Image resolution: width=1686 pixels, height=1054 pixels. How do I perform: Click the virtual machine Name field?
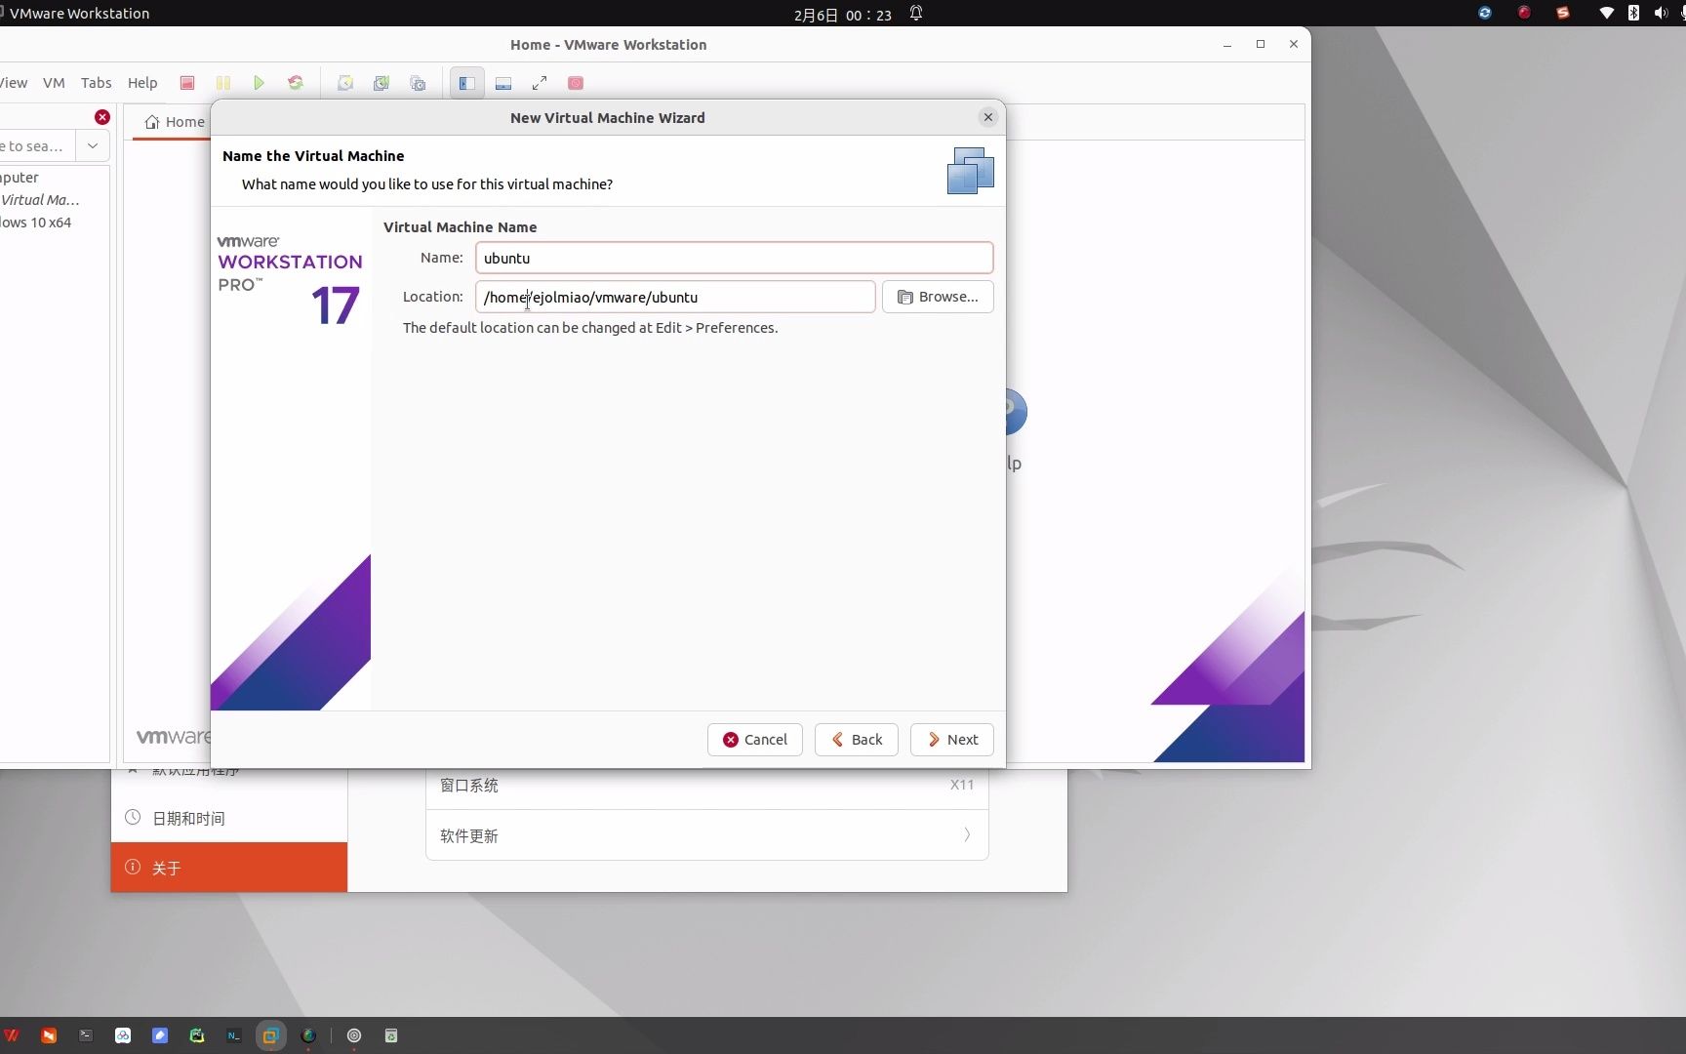tap(733, 258)
